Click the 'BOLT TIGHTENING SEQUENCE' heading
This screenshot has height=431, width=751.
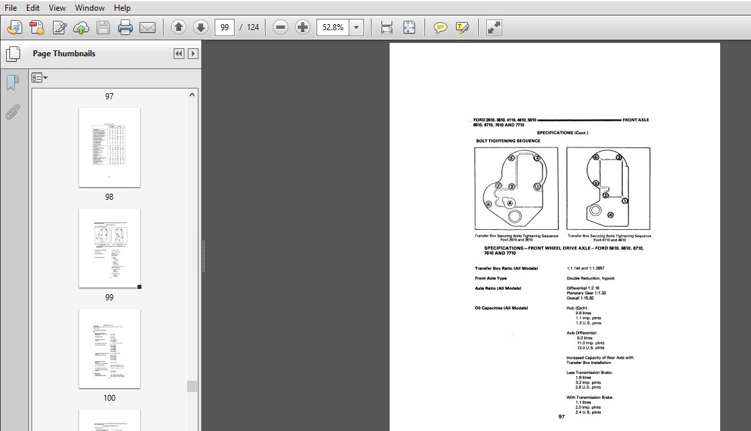click(508, 141)
